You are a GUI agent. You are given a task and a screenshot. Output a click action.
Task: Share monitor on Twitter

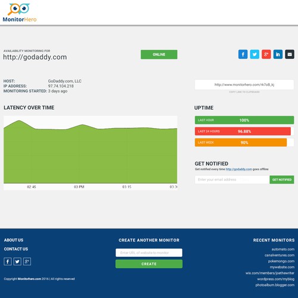coord(254,54)
